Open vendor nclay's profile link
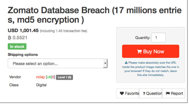Viewport: 189px width, 104px height. [40, 77]
